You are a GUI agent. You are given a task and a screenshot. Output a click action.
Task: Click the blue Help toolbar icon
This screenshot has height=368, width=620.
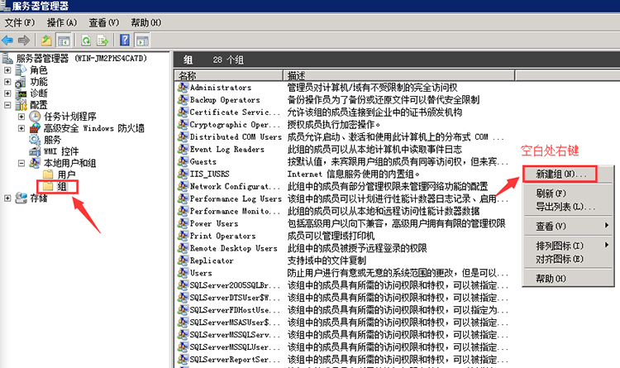tap(124, 40)
